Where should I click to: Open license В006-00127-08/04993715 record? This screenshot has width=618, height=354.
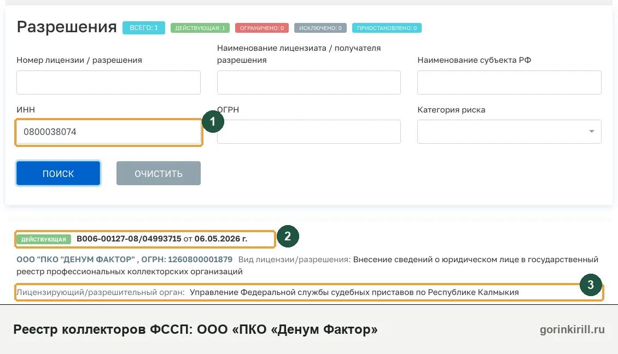point(129,239)
